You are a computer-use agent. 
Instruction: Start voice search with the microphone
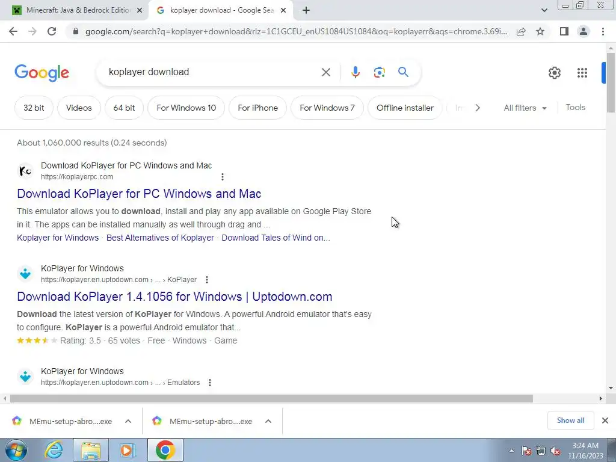tap(355, 72)
